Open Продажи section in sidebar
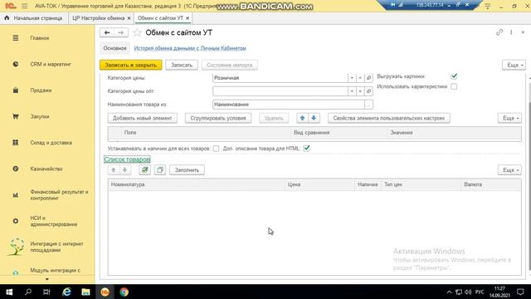The height and width of the screenshot is (299, 531). click(x=41, y=91)
